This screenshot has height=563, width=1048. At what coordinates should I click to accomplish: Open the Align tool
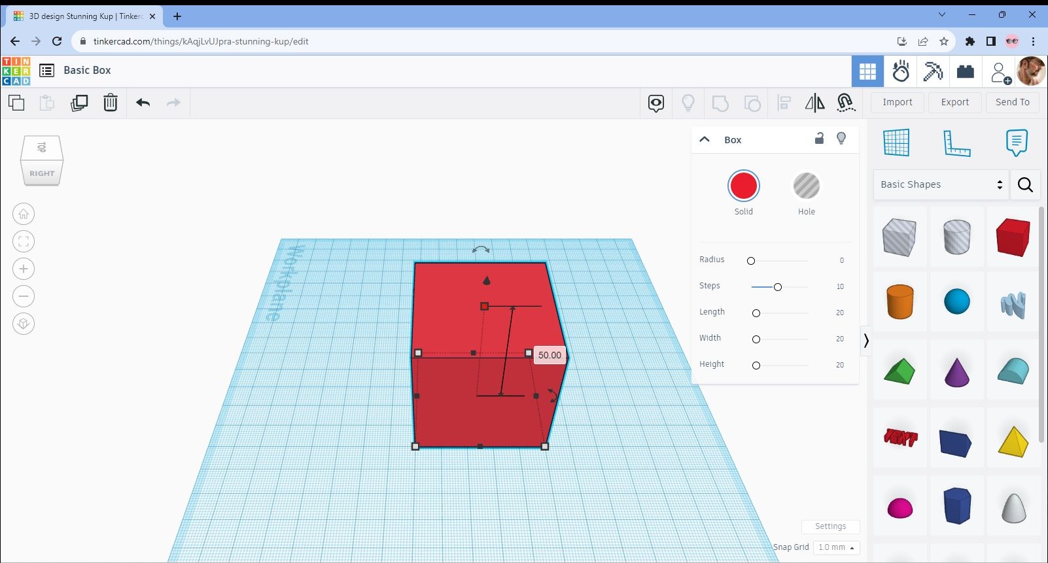point(784,103)
